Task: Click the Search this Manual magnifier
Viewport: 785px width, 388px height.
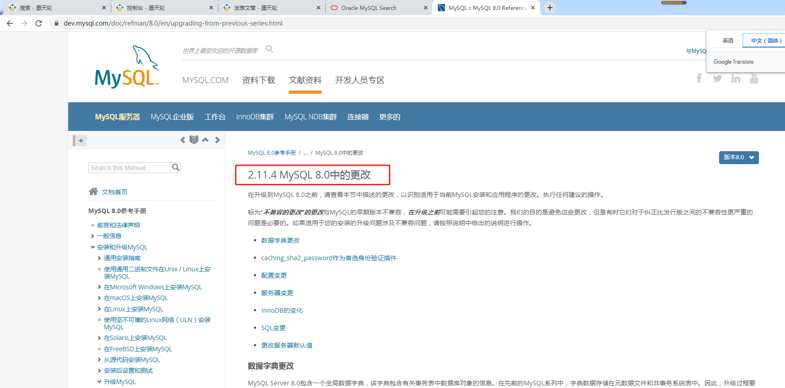Action: 176,167
